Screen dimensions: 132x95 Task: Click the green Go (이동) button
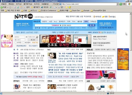(x=122, y=4)
